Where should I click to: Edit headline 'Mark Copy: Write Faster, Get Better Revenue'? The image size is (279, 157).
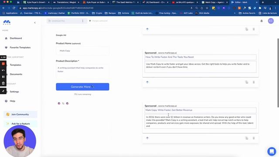click(201, 110)
